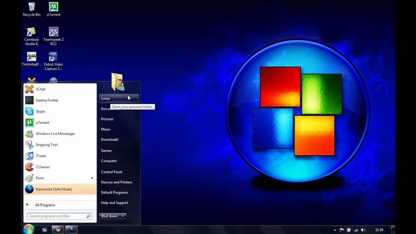Click the user account picture folder icon
Viewport: 416px width, 234px height.
pyautogui.click(x=118, y=82)
